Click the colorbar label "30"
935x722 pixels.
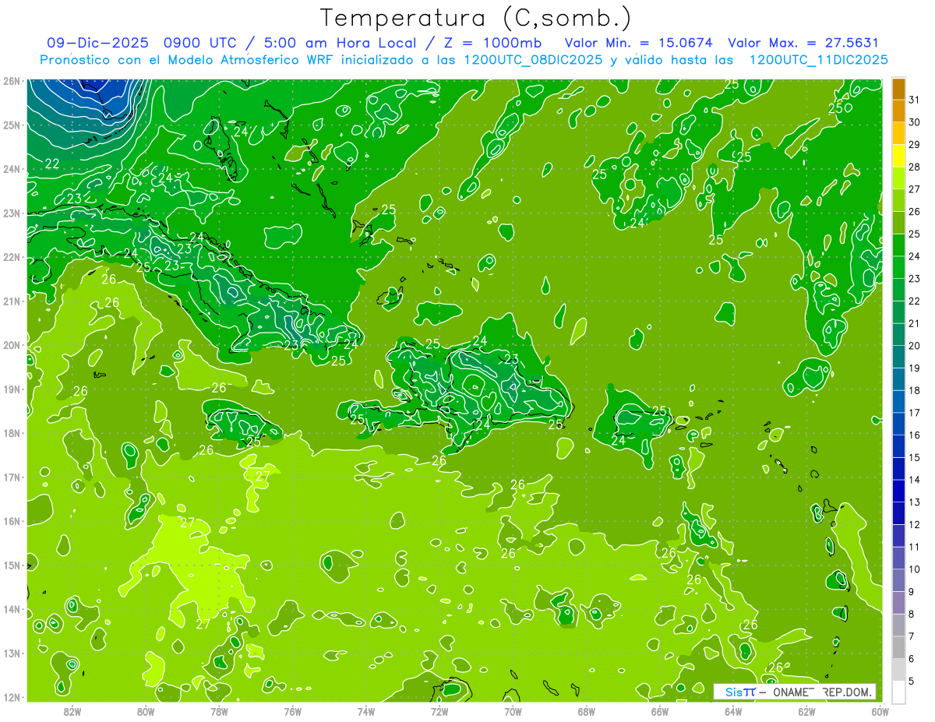tap(914, 122)
